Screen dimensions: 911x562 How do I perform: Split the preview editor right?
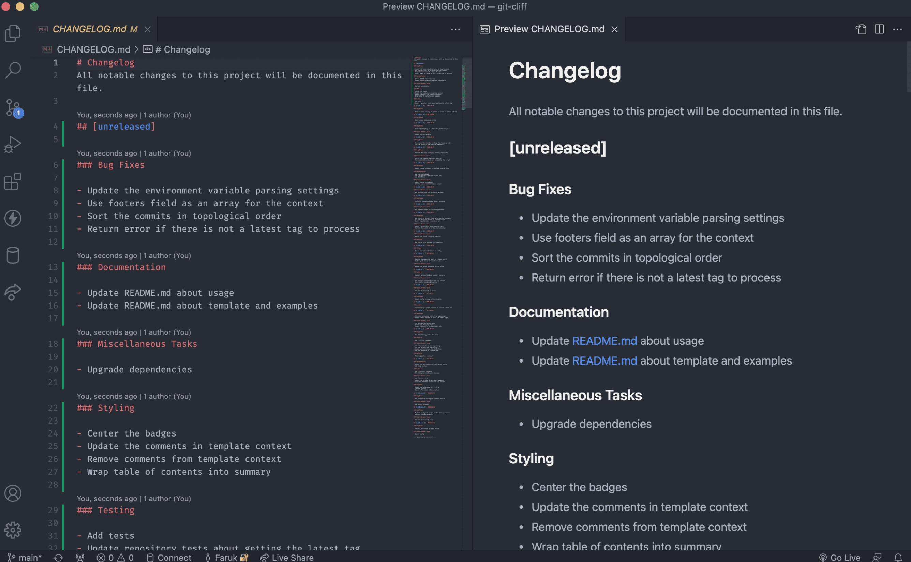pyautogui.click(x=879, y=29)
